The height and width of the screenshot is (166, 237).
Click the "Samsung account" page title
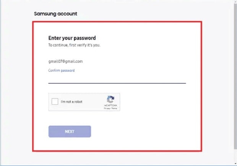55,14
